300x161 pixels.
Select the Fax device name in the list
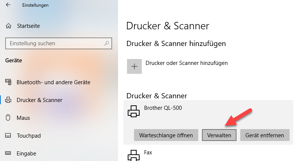[x=148, y=152]
